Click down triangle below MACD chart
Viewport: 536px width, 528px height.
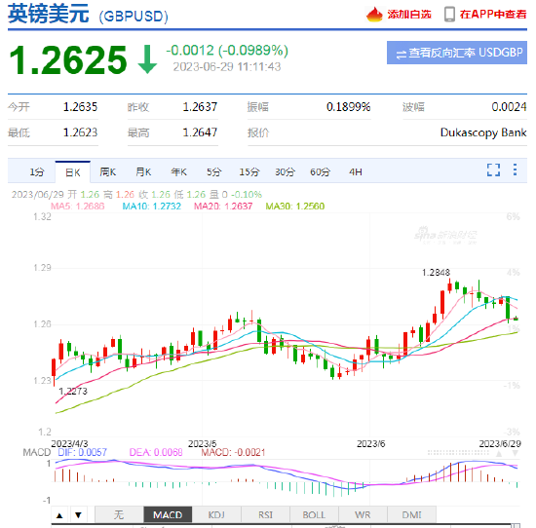click(78, 515)
